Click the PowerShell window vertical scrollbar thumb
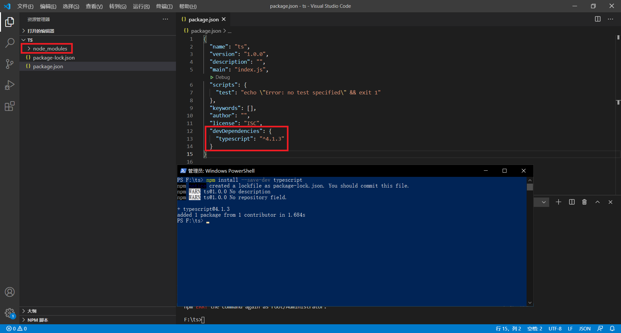This screenshot has height=333, width=621. [x=530, y=187]
